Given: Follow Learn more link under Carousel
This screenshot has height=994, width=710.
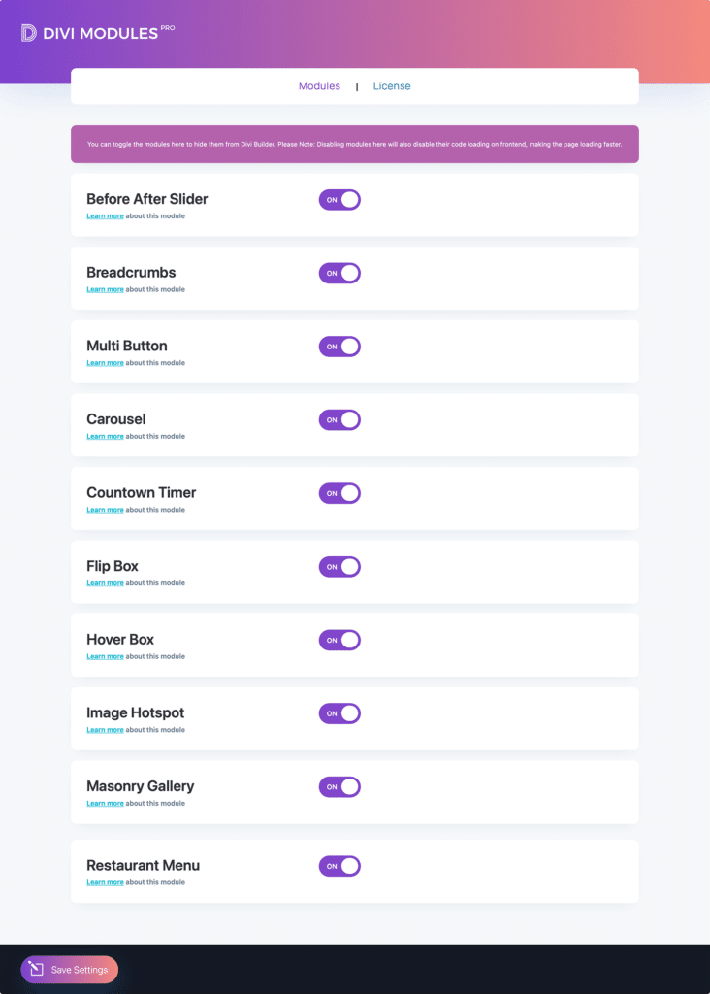Looking at the screenshot, I should coord(105,437).
